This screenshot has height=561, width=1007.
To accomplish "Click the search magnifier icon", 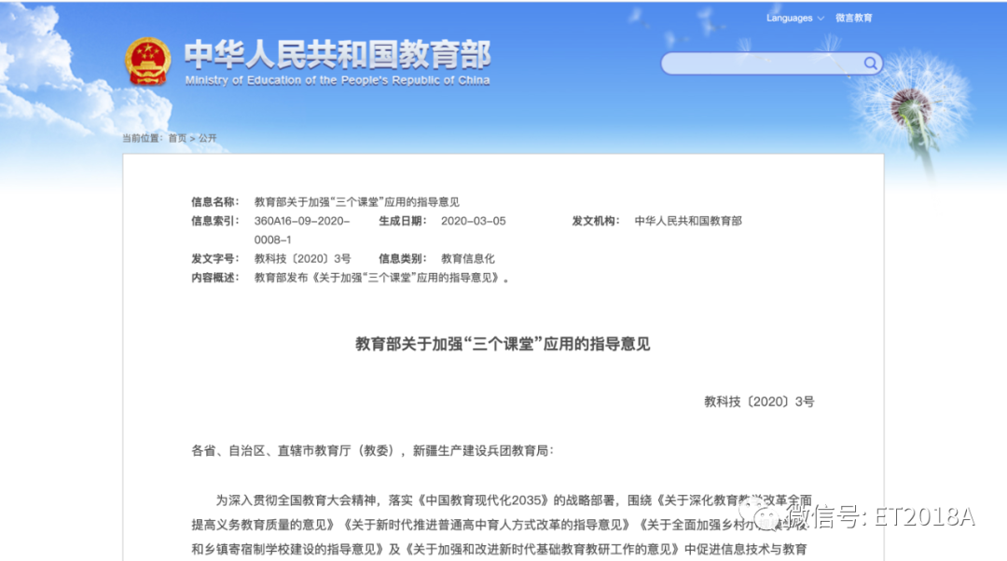I will click(869, 63).
